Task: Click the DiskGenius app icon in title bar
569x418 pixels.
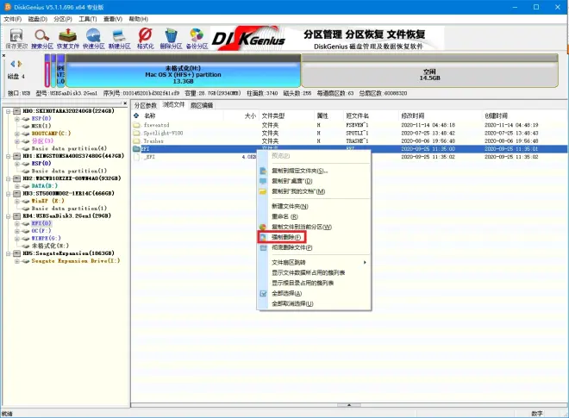Action: [7, 7]
